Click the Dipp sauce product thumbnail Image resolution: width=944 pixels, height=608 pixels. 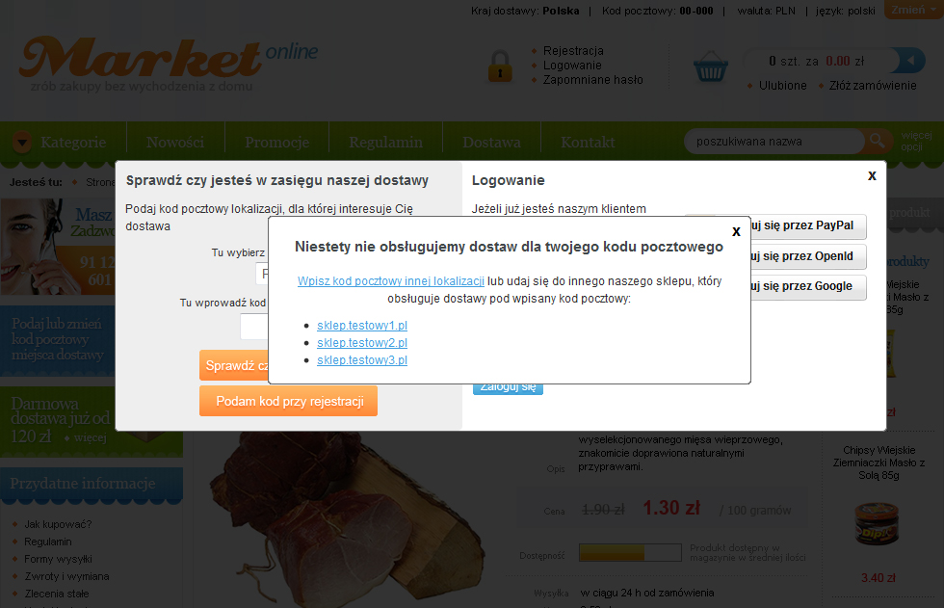(x=877, y=525)
